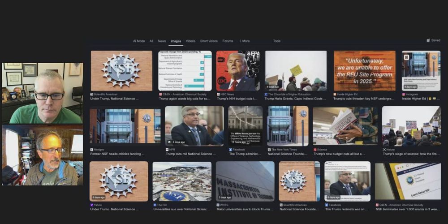Image resolution: width=448 pixels, height=224 pixels.
Task: Open 'Former NSF heads criticize funding' link
Action: click(117, 154)
